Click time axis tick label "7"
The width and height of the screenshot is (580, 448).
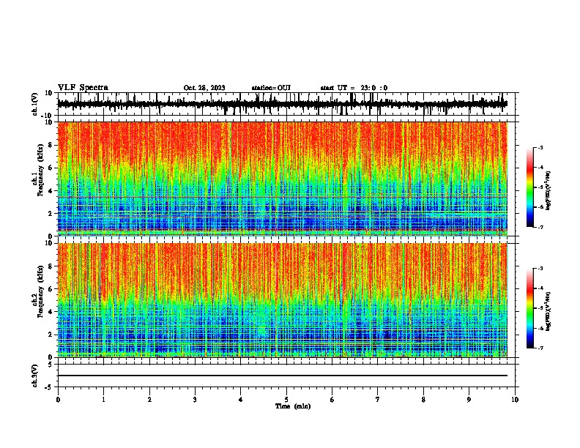(x=378, y=400)
